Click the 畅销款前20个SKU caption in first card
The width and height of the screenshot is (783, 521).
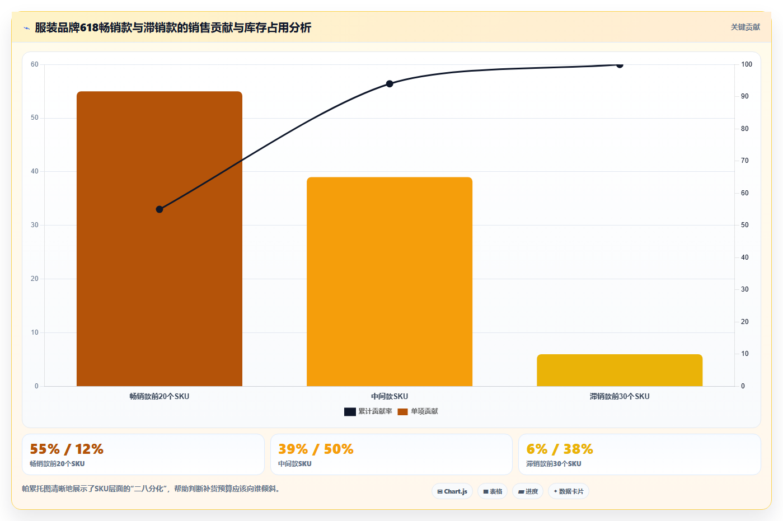pos(57,464)
